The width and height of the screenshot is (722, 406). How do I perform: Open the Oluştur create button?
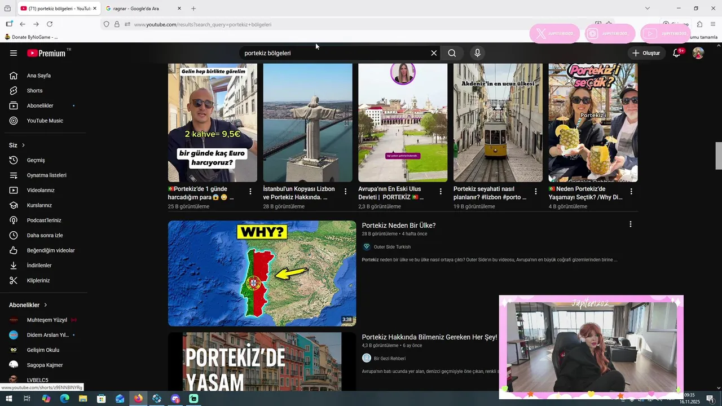646,53
